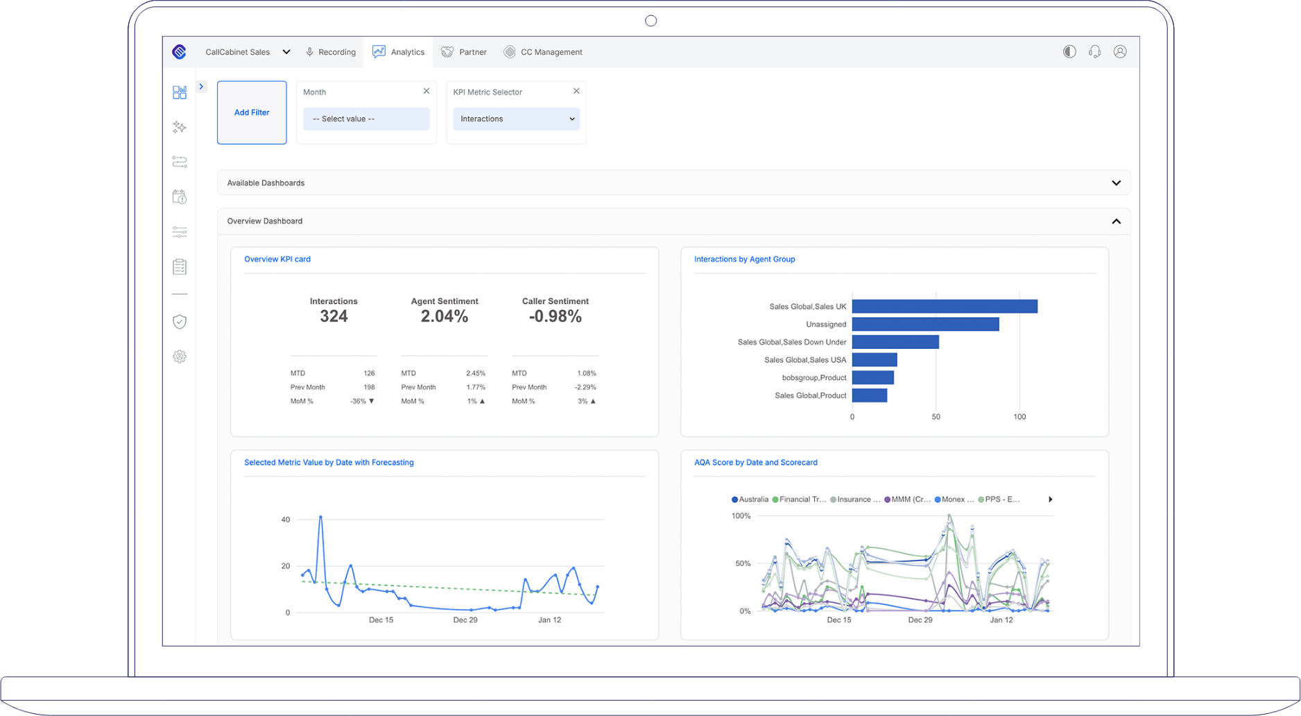Toggle dark mode with the contrast icon

[1069, 51]
